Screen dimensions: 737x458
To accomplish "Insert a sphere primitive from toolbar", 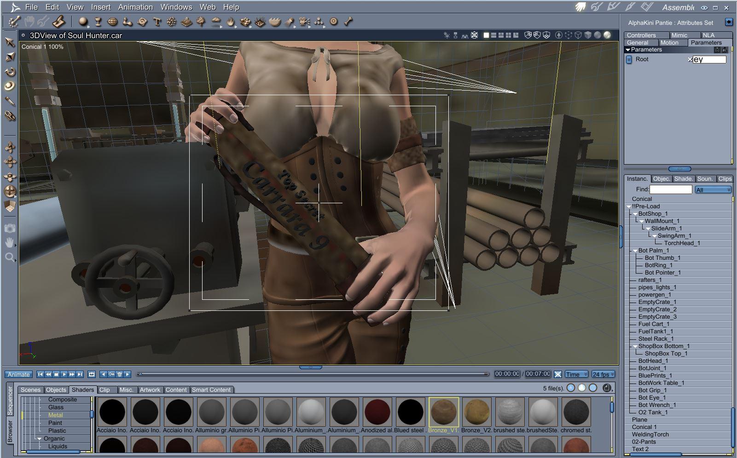I will coord(83,21).
